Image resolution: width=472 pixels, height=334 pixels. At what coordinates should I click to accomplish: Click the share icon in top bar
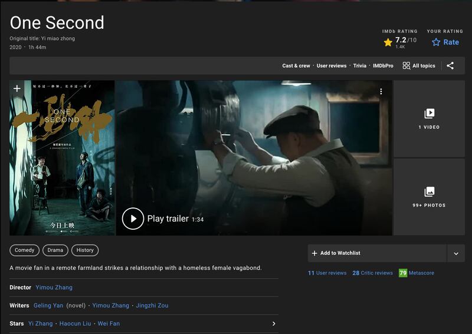[x=450, y=66]
